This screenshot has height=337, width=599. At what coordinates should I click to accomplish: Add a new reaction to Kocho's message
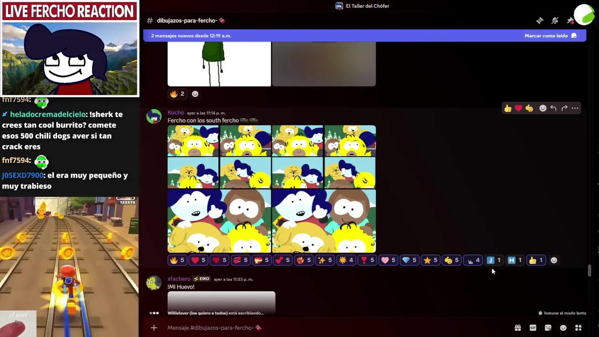point(554,260)
